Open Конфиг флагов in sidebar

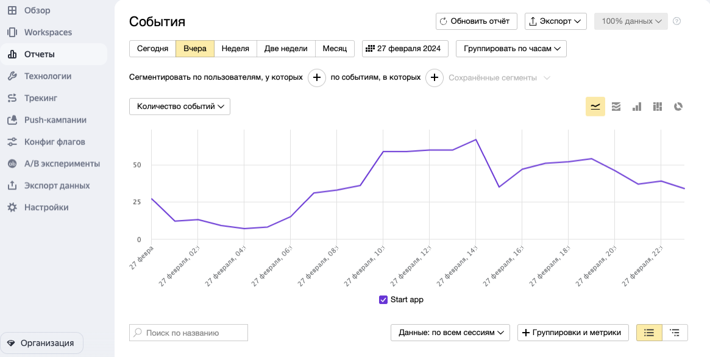tap(54, 141)
